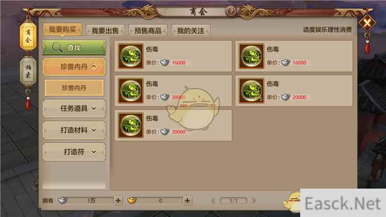Click the 1/1 page indicator
Viewport: 386px width, 217px height.
(233, 201)
